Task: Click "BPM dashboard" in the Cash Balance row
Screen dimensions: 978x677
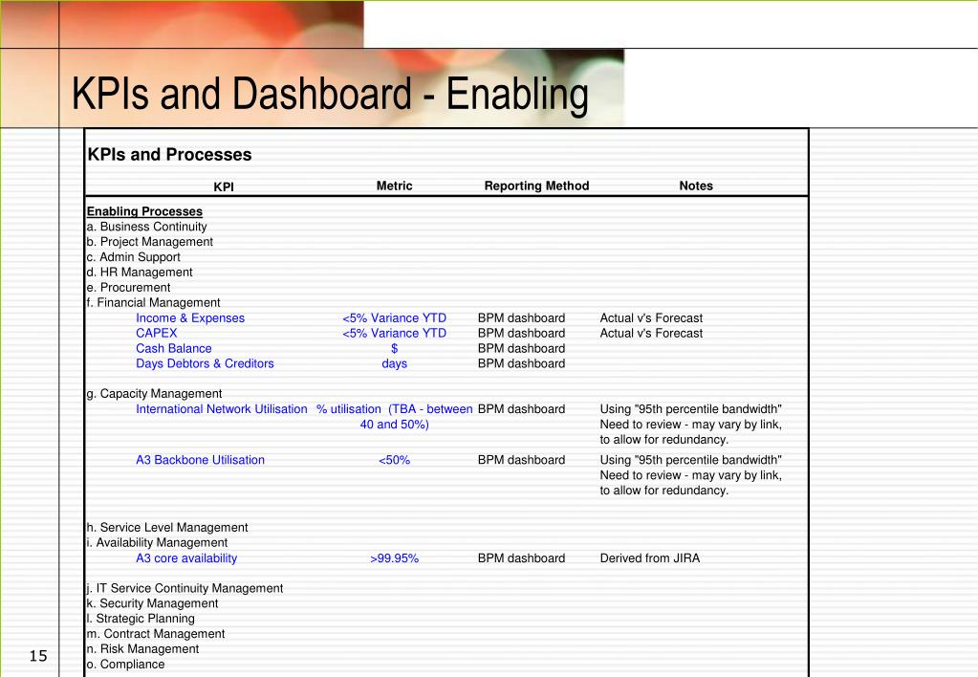Action: 521,348
